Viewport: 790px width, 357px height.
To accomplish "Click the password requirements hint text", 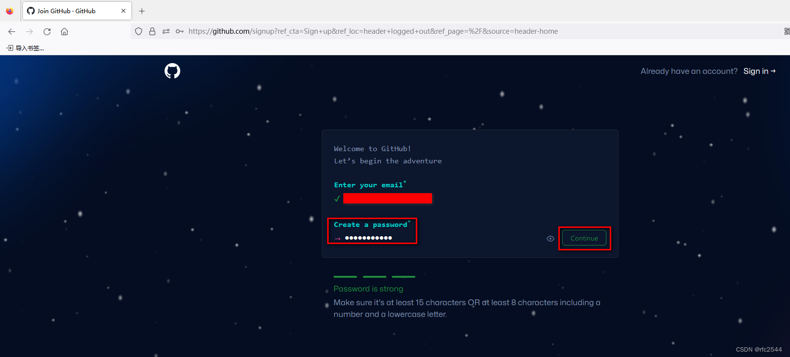I will pyautogui.click(x=467, y=309).
